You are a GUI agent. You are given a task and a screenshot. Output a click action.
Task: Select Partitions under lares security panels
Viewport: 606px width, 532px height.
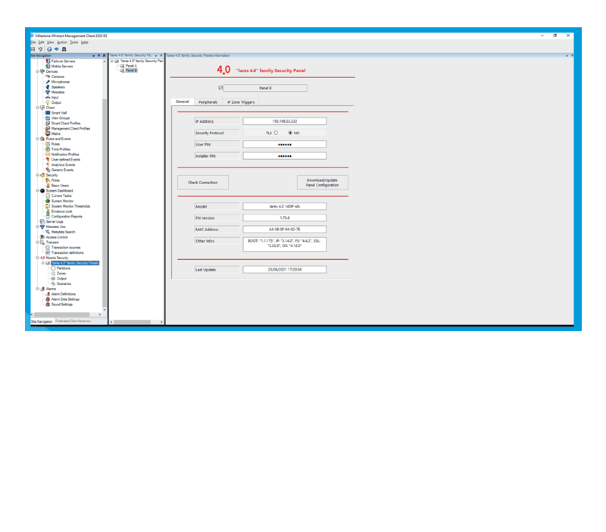pos(64,268)
